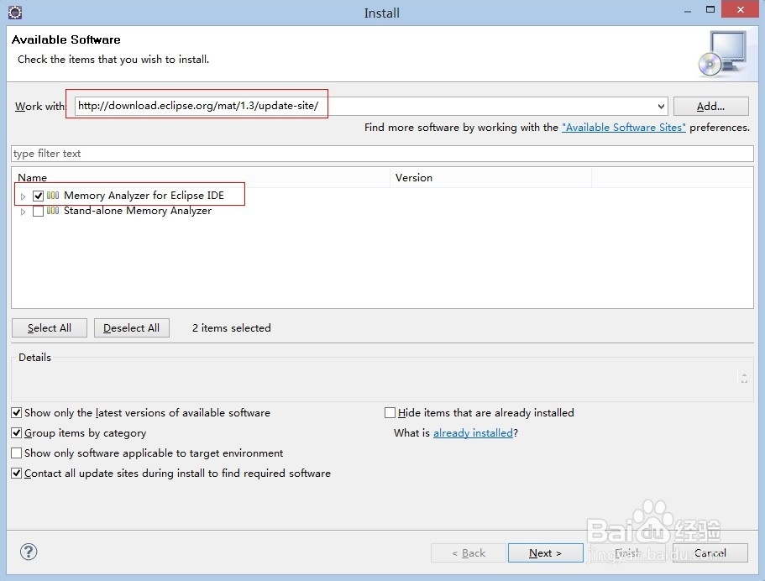
Task: Select Stand-alone Memory Analyzer row text
Action: (x=138, y=211)
